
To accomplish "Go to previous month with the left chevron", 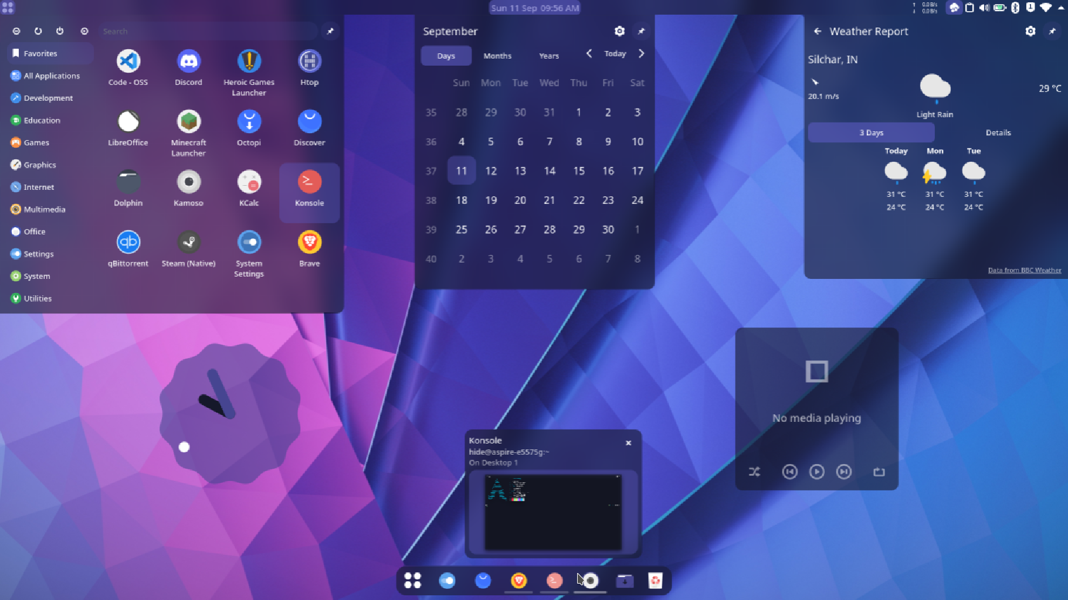I will click(x=588, y=53).
